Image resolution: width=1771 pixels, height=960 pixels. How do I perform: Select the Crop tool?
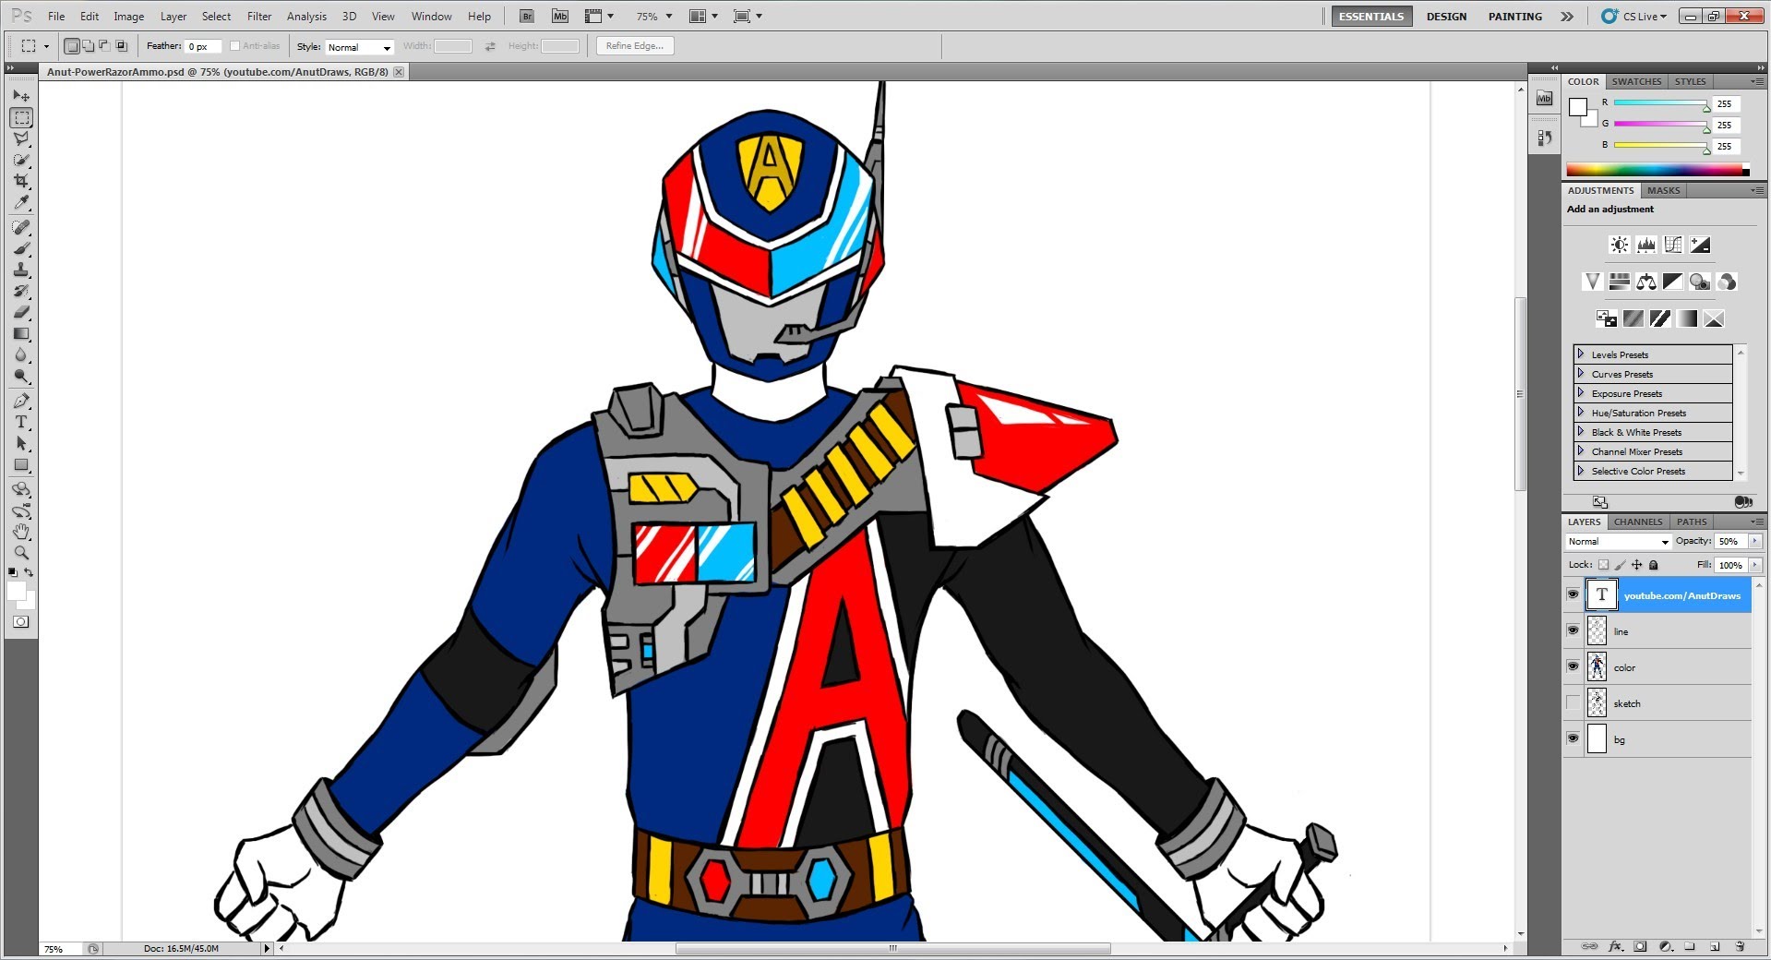click(20, 181)
